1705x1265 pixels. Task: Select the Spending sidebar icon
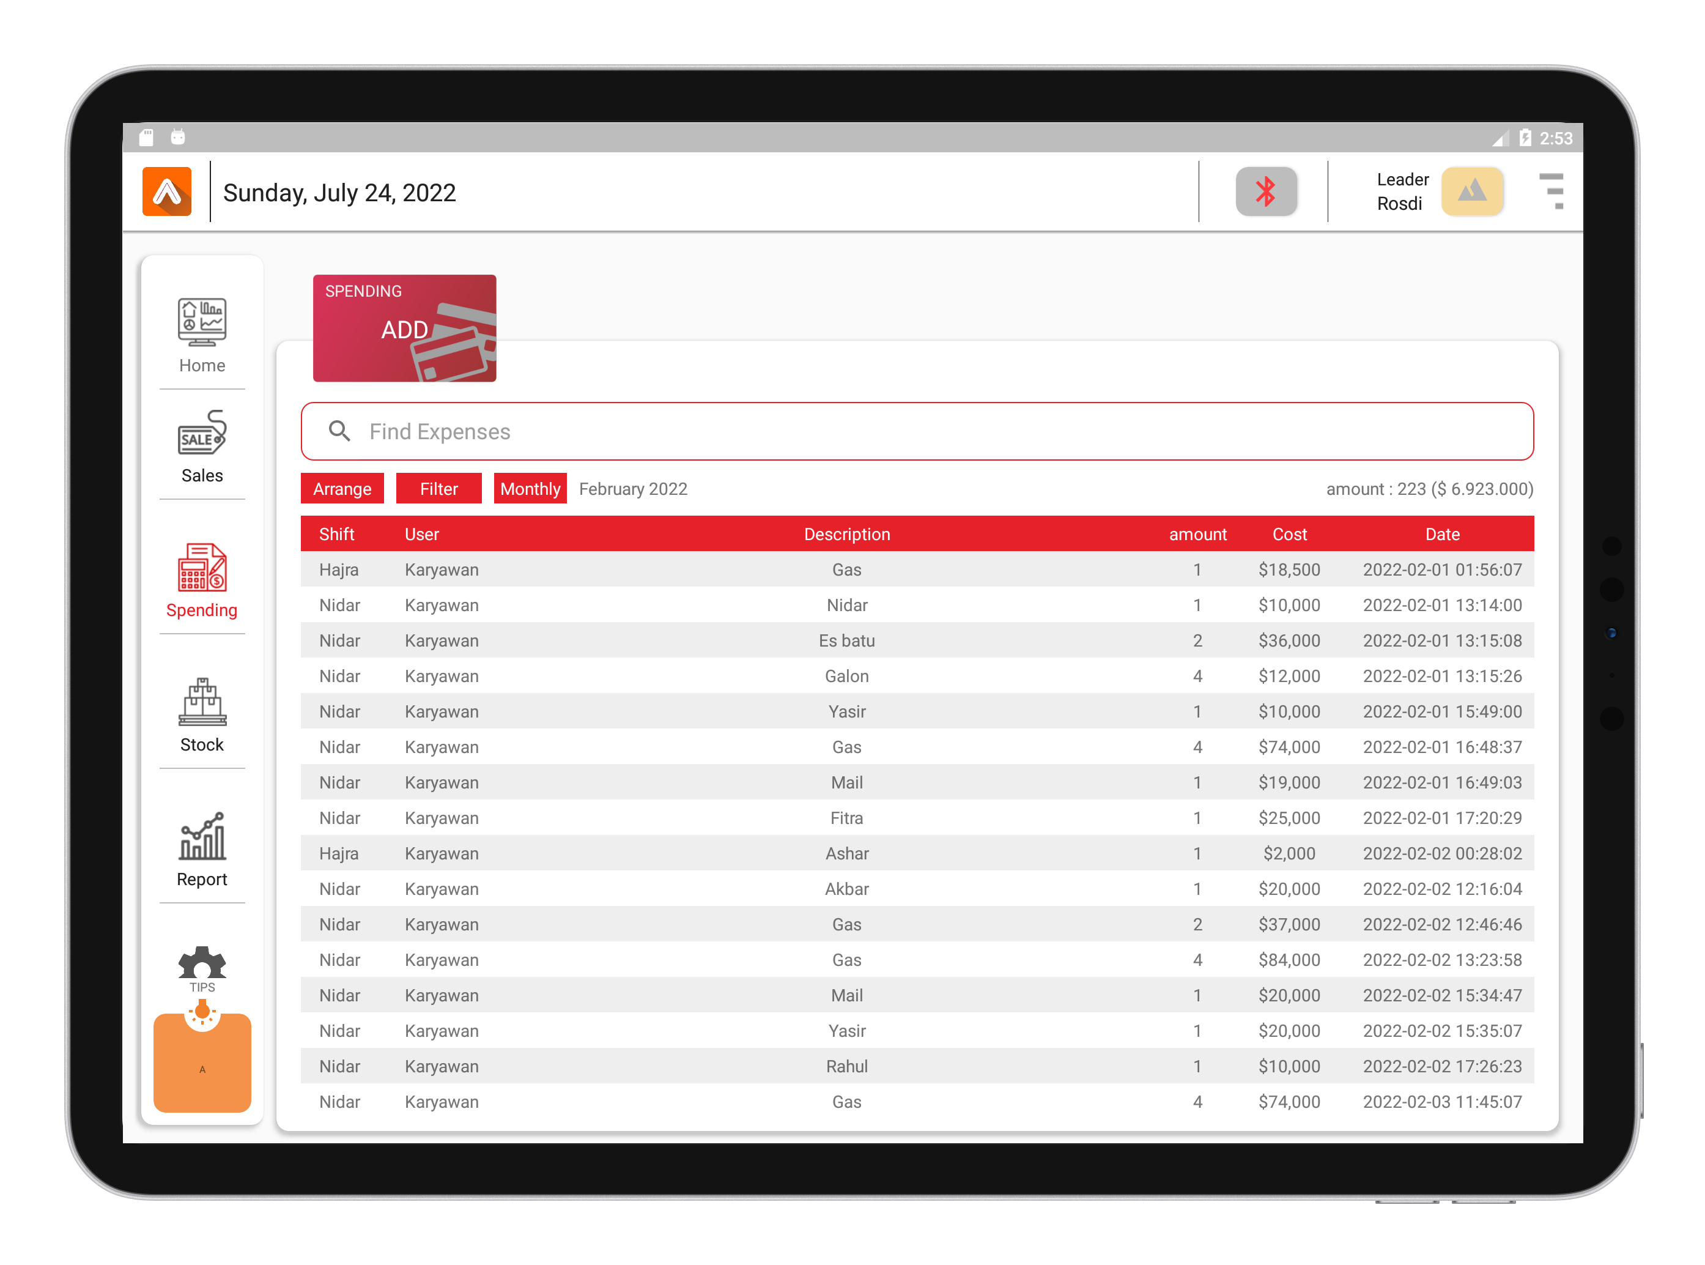point(201,568)
